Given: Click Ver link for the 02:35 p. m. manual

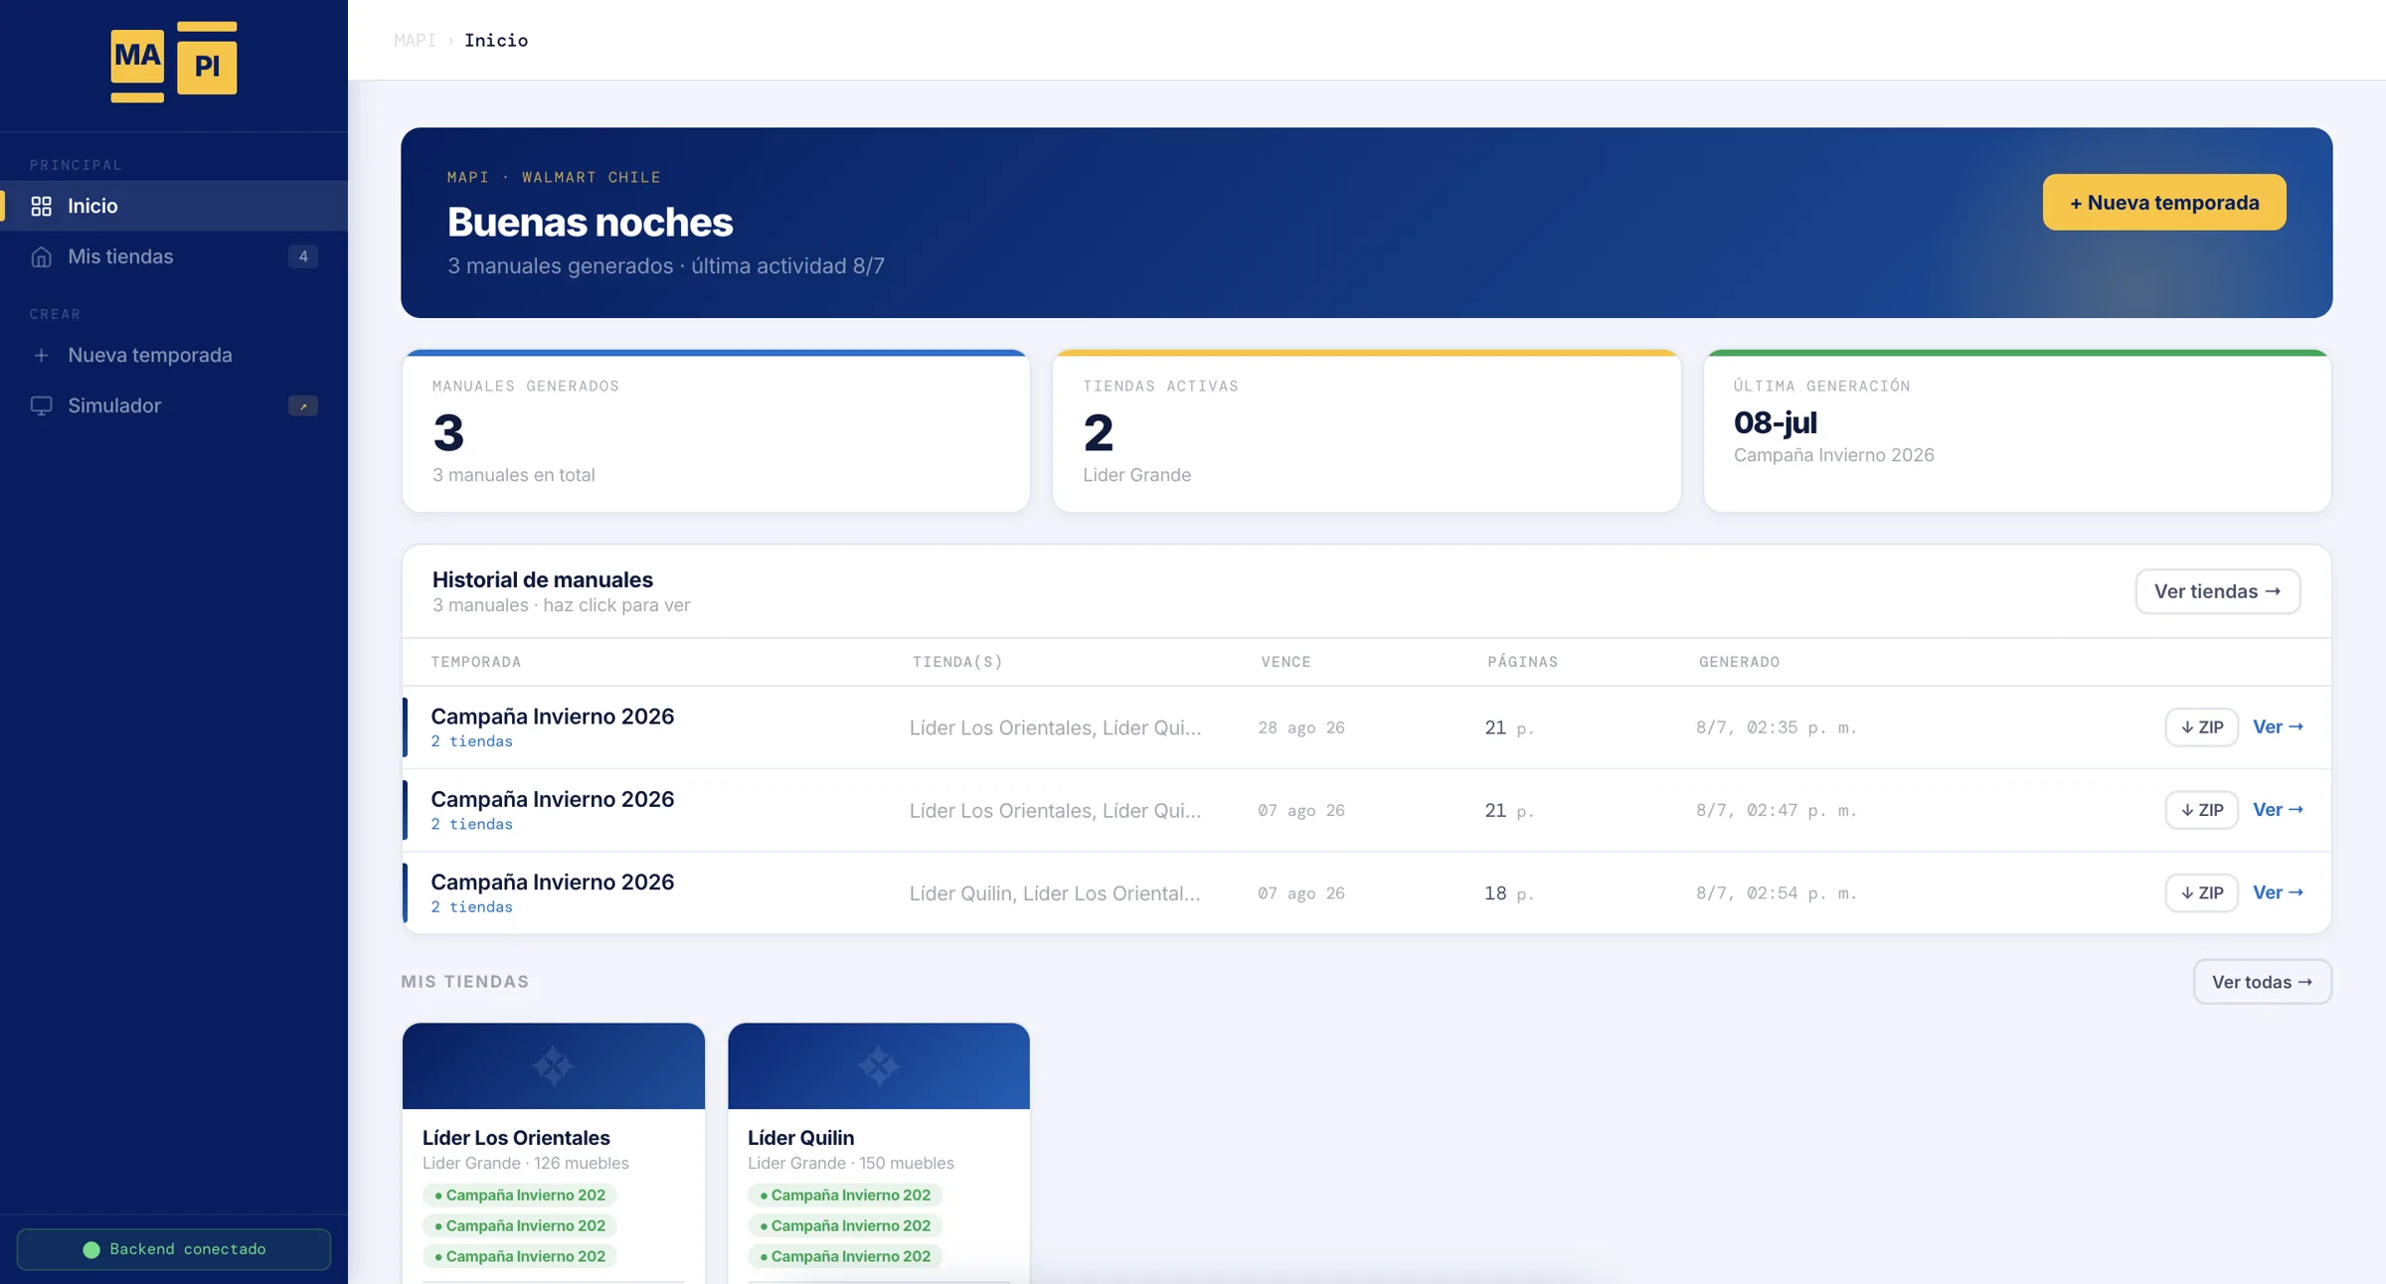Looking at the screenshot, I should pyautogui.click(x=2278, y=727).
